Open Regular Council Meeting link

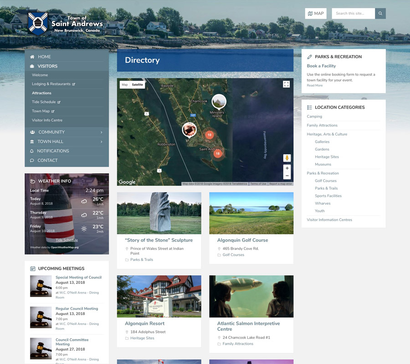click(77, 308)
